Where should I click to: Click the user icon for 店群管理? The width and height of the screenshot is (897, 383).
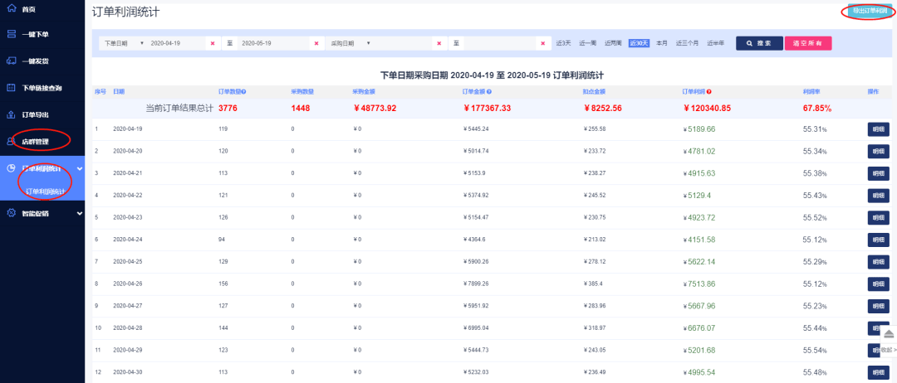pyautogui.click(x=11, y=142)
